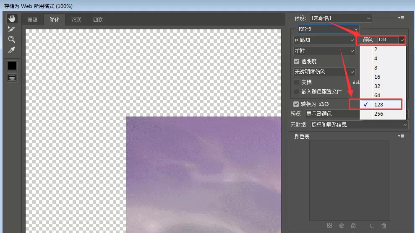Open the 预览 显示器颜色 dropdown
The width and height of the screenshot is (415, 233).
(332, 114)
